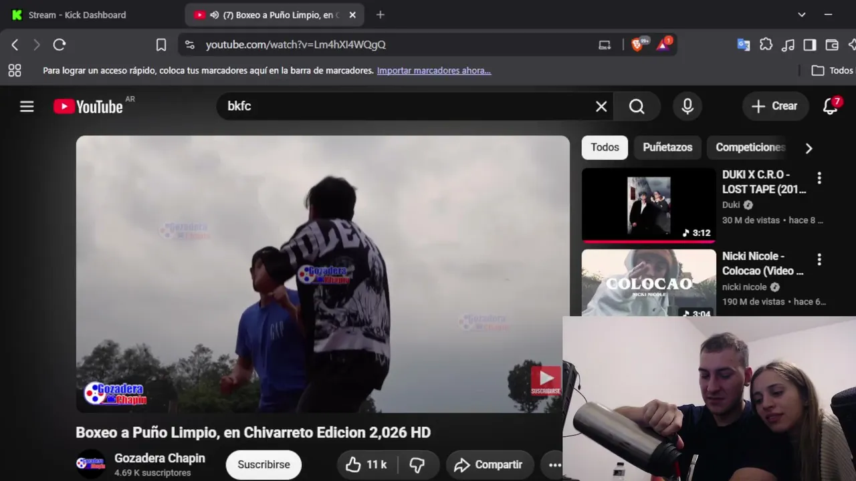Go to YouTube home via the logo
Image resolution: width=856 pixels, height=481 pixels.
point(88,107)
